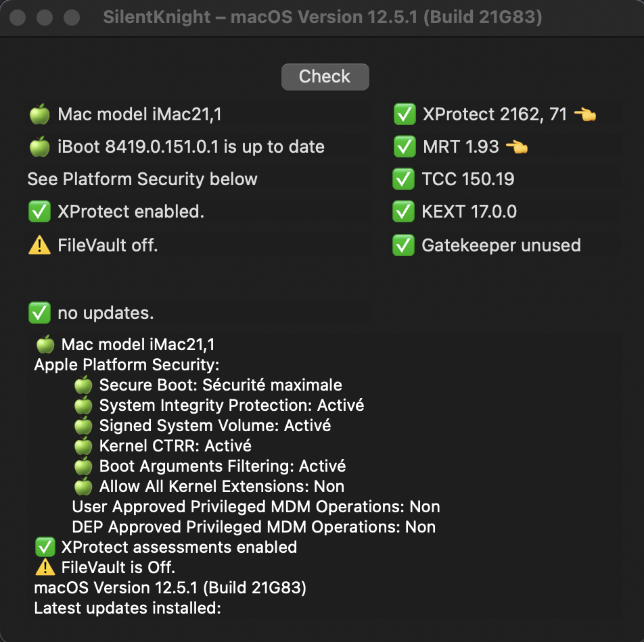Screen dimensions: 644x642
Task: Click the 'KEXT 17.0.0' text
Action: click(x=469, y=212)
